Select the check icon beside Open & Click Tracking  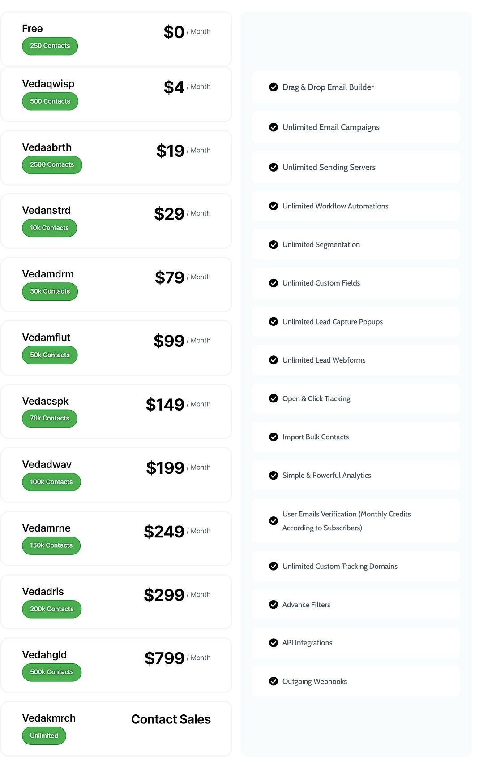point(273,398)
